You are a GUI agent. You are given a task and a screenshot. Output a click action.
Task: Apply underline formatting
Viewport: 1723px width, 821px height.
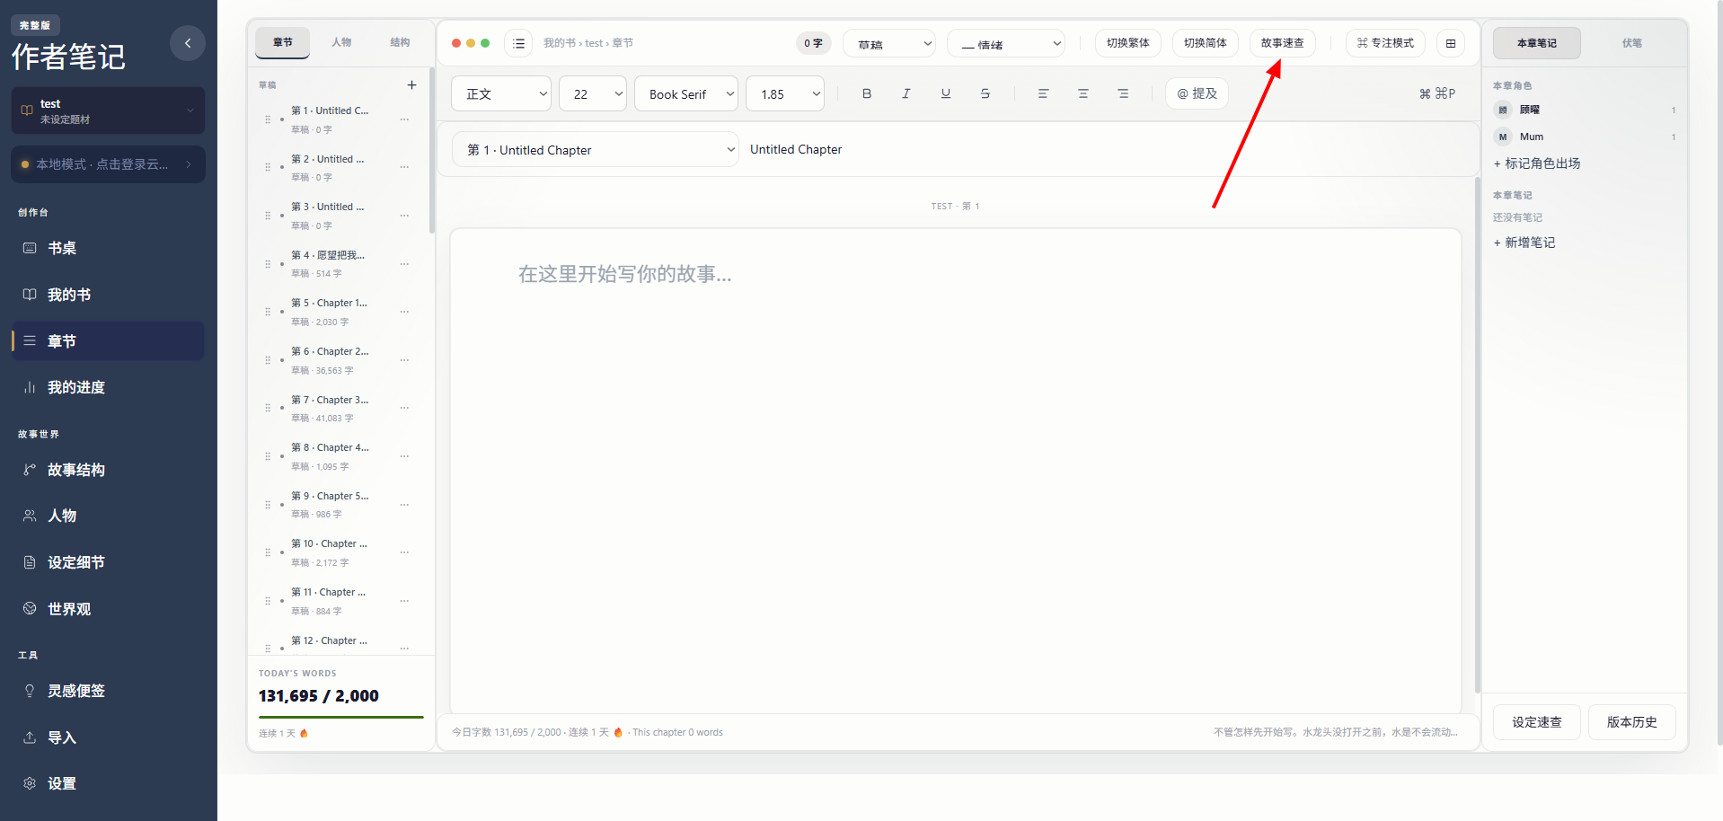[x=946, y=93]
